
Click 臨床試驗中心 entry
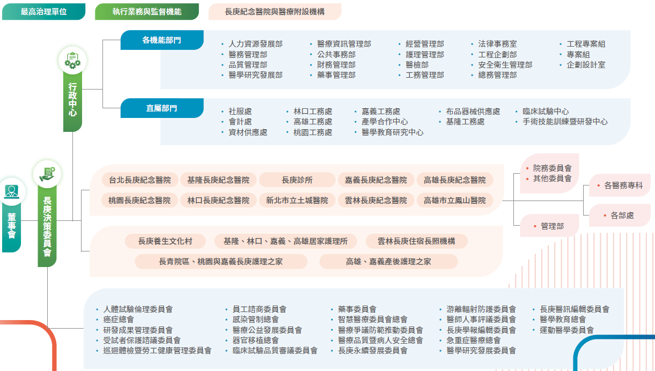click(x=546, y=112)
